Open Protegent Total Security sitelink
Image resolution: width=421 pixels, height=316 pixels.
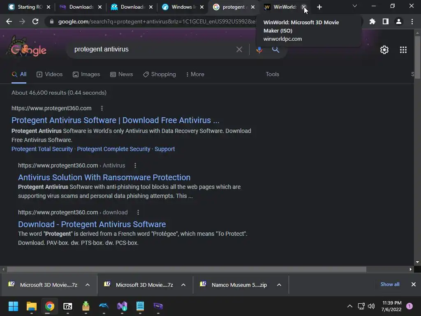tap(42, 149)
